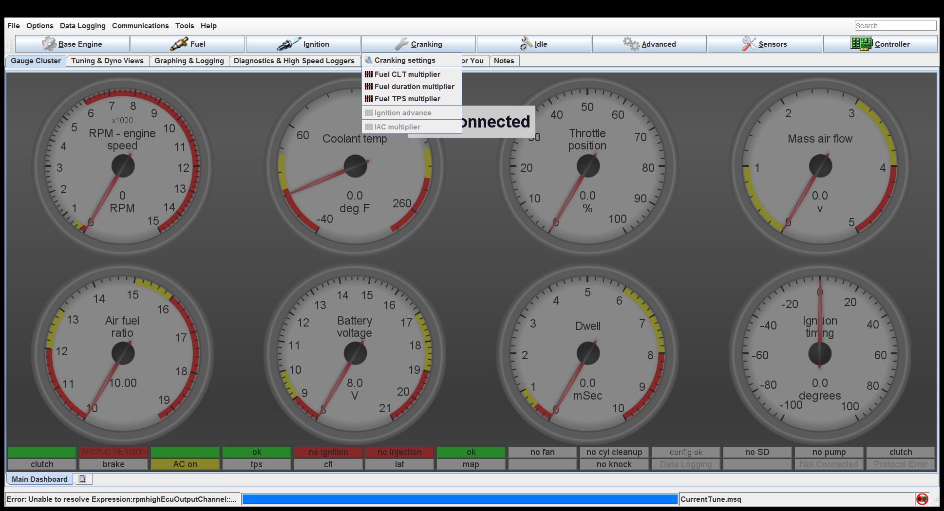Collapse the Cranking toolbar menu
Viewport: 944px width, 511px height.
tap(418, 44)
